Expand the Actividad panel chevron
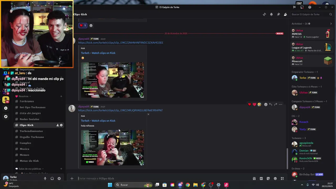 click(331, 24)
